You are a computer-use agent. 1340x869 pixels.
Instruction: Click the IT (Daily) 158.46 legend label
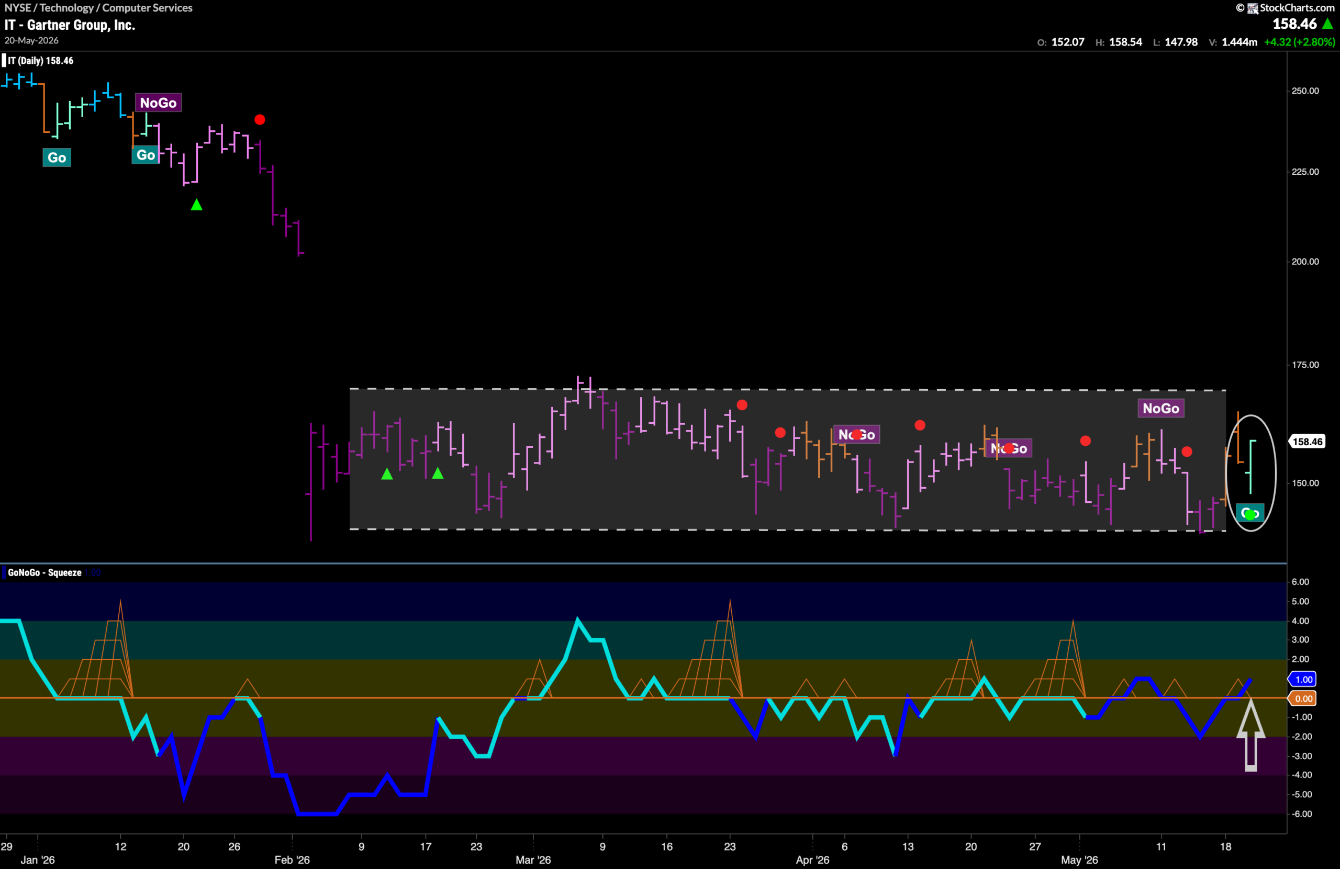pyautogui.click(x=40, y=61)
